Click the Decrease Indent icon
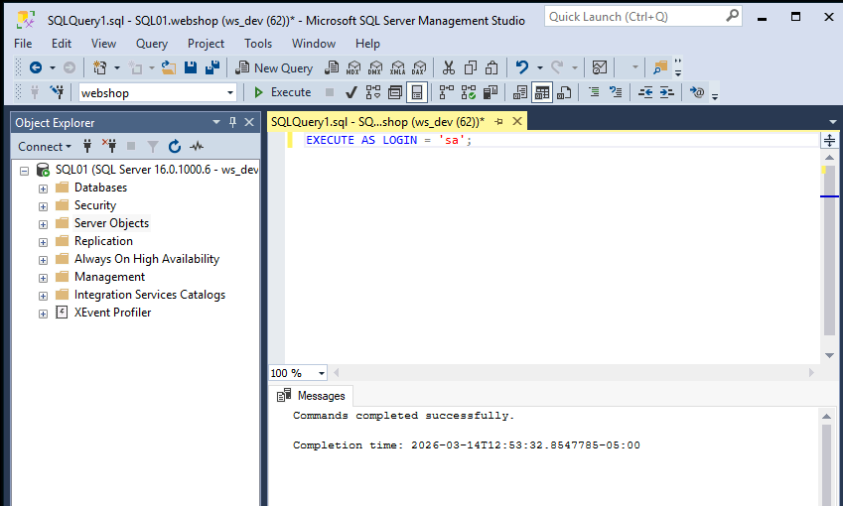 pos(645,92)
